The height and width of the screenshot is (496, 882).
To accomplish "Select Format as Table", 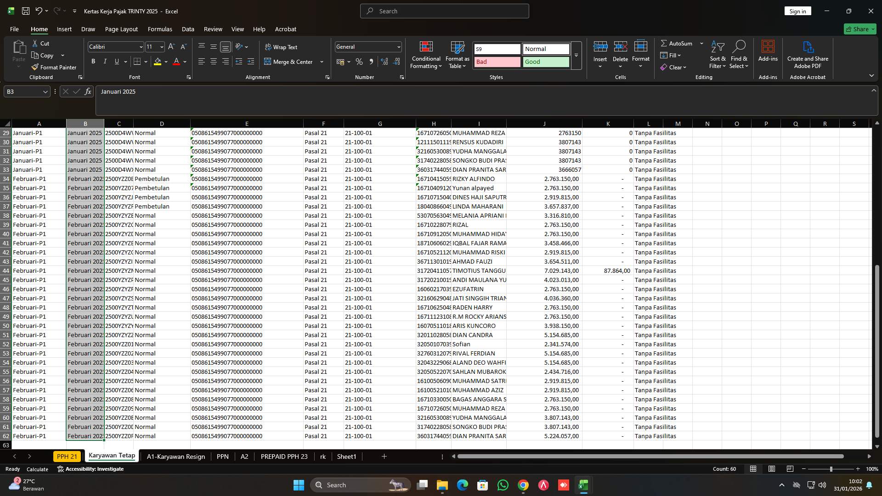I will coord(457,54).
